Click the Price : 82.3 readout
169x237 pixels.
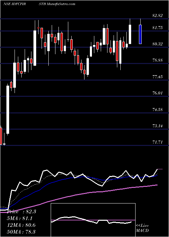[22, 212]
